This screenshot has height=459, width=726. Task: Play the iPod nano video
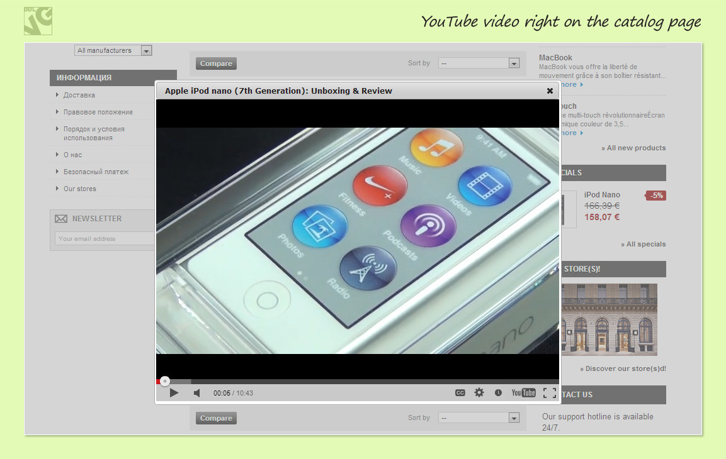[x=174, y=393]
